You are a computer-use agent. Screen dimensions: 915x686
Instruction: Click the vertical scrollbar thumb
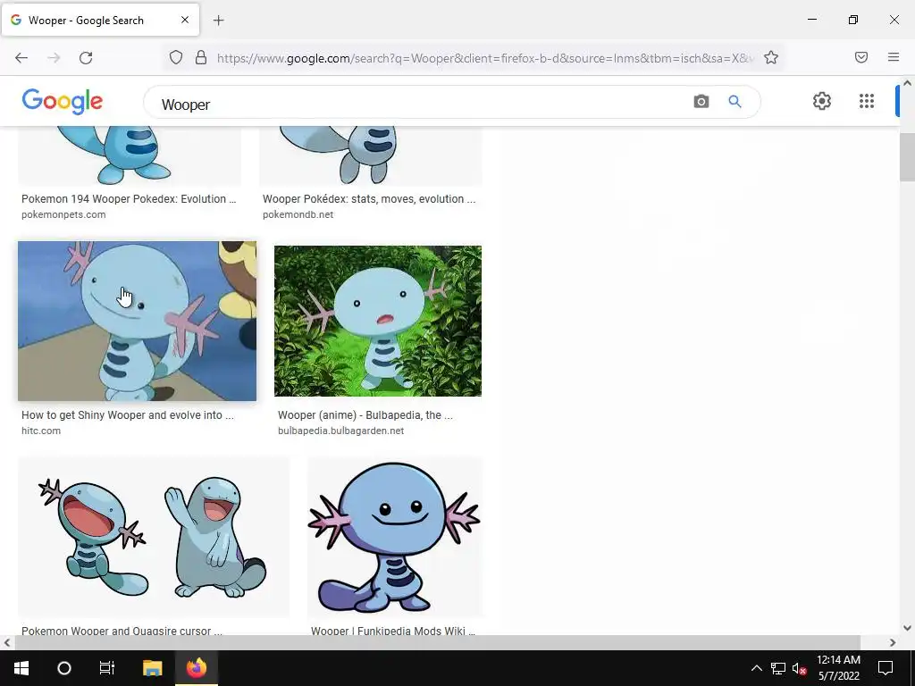908,157
